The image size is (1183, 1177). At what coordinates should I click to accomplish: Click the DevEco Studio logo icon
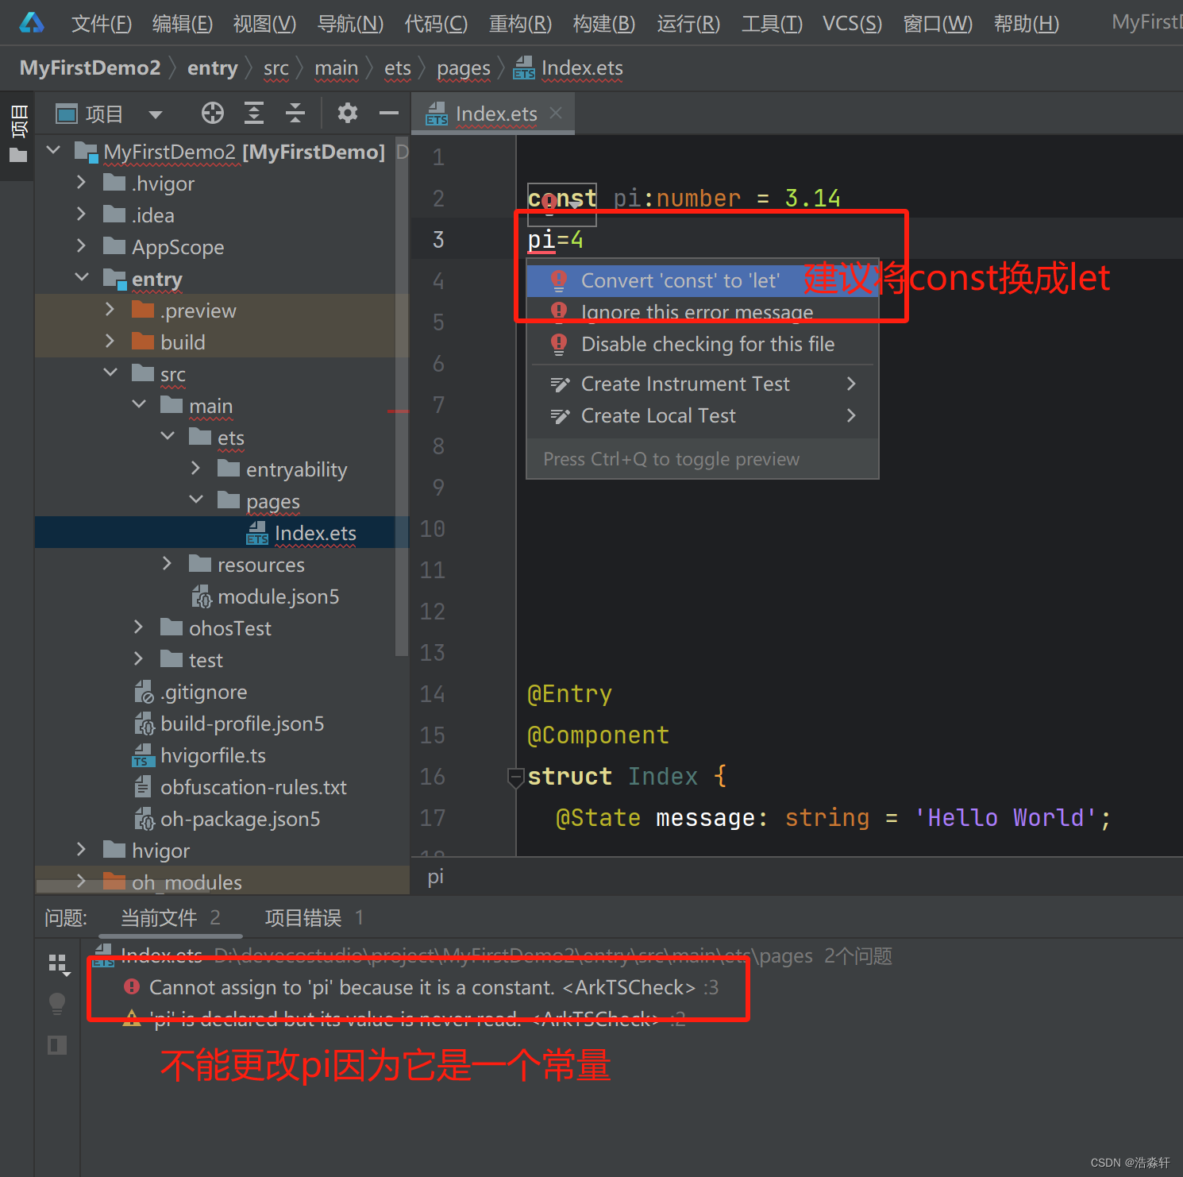point(32,22)
